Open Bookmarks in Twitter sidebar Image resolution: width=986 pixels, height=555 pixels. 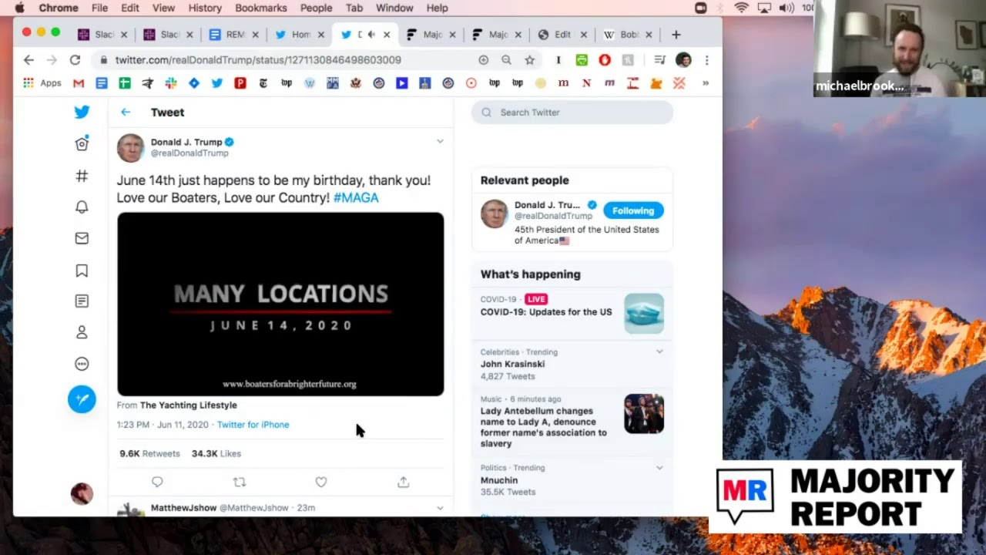click(82, 271)
